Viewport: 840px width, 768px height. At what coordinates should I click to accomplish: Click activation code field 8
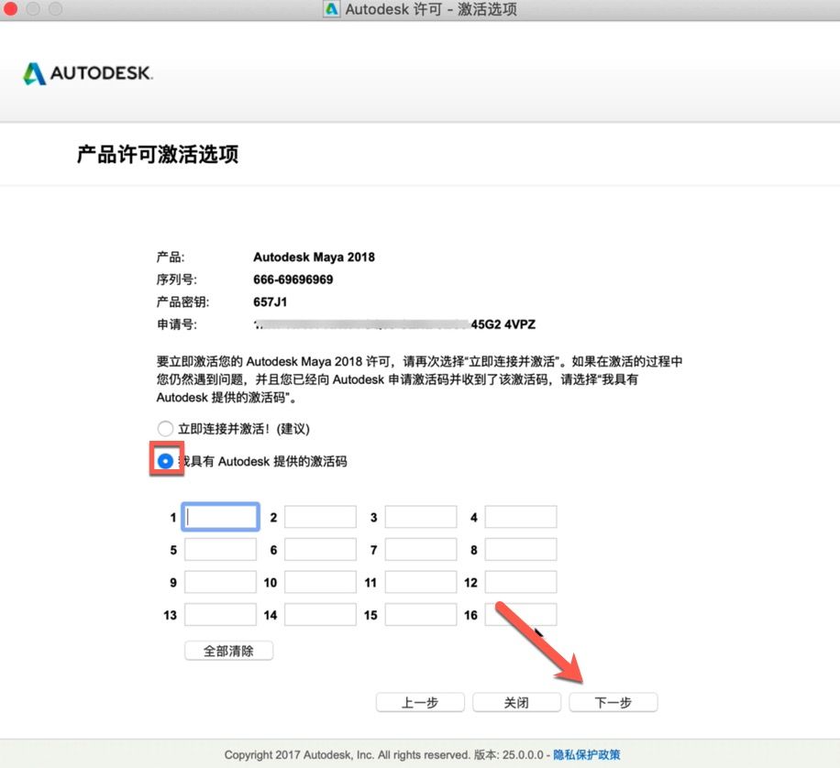tap(521, 550)
